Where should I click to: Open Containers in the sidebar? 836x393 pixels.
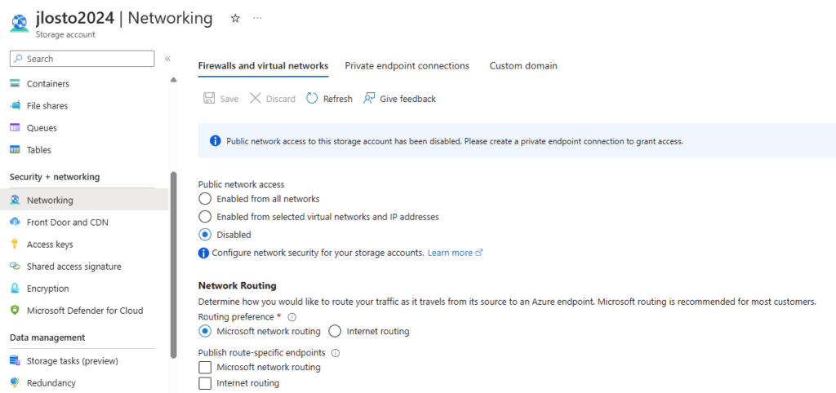click(48, 84)
